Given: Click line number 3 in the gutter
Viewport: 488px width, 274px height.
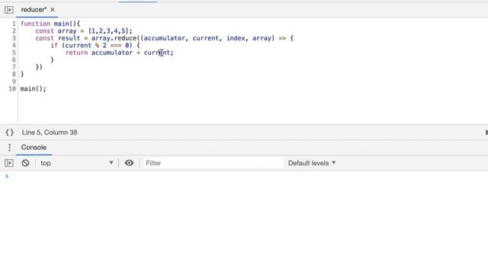Looking at the screenshot, I should point(14,38).
